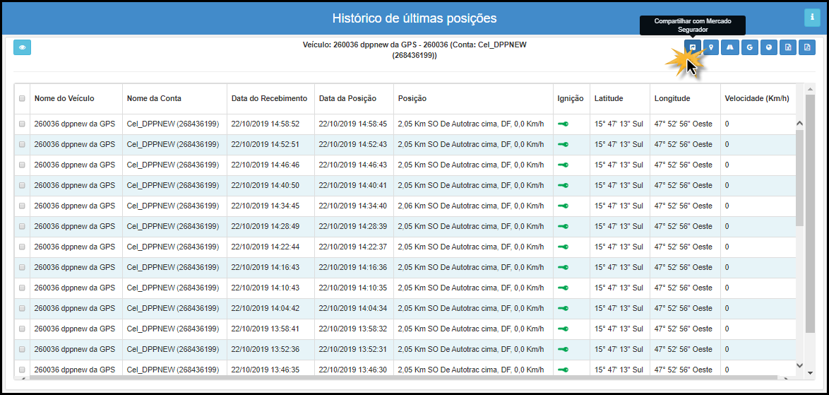This screenshot has width=829, height=395.
Task: Export the history to a PDF file
Action: tap(807, 47)
